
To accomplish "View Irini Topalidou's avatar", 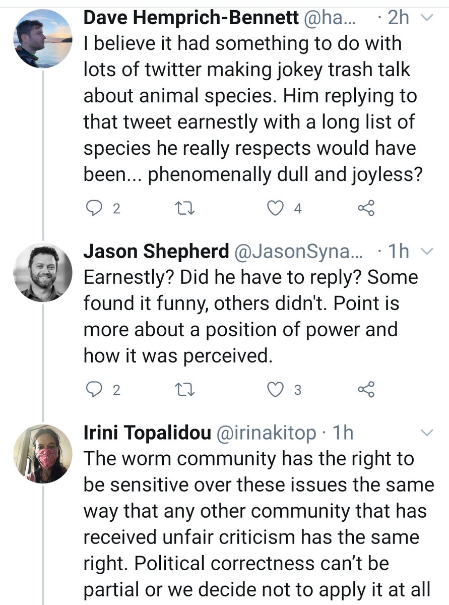I will (x=42, y=454).
